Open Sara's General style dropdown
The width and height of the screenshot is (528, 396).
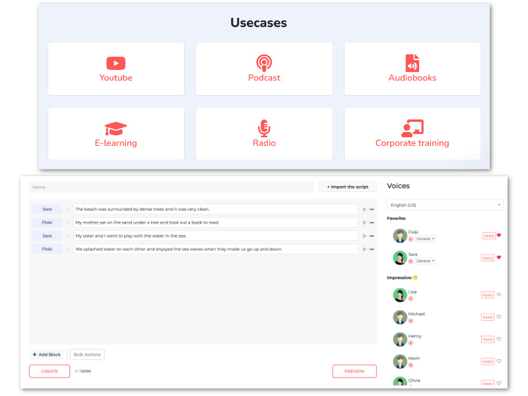425,261
